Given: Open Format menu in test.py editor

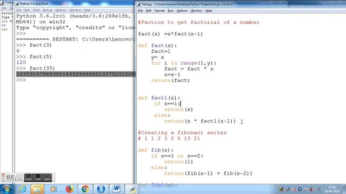Looking at the screenshot, I should coord(159,11).
